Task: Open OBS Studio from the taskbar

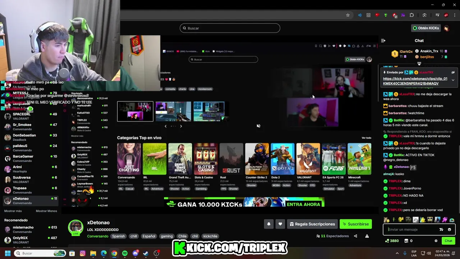Action: point(156,253)
